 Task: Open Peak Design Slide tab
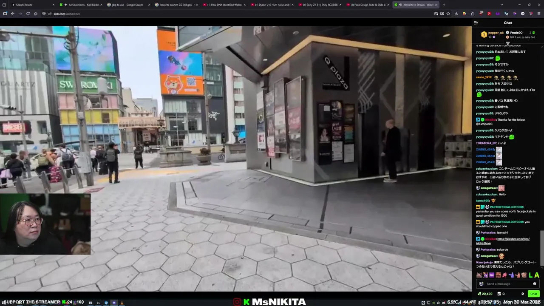click(367, 5)
